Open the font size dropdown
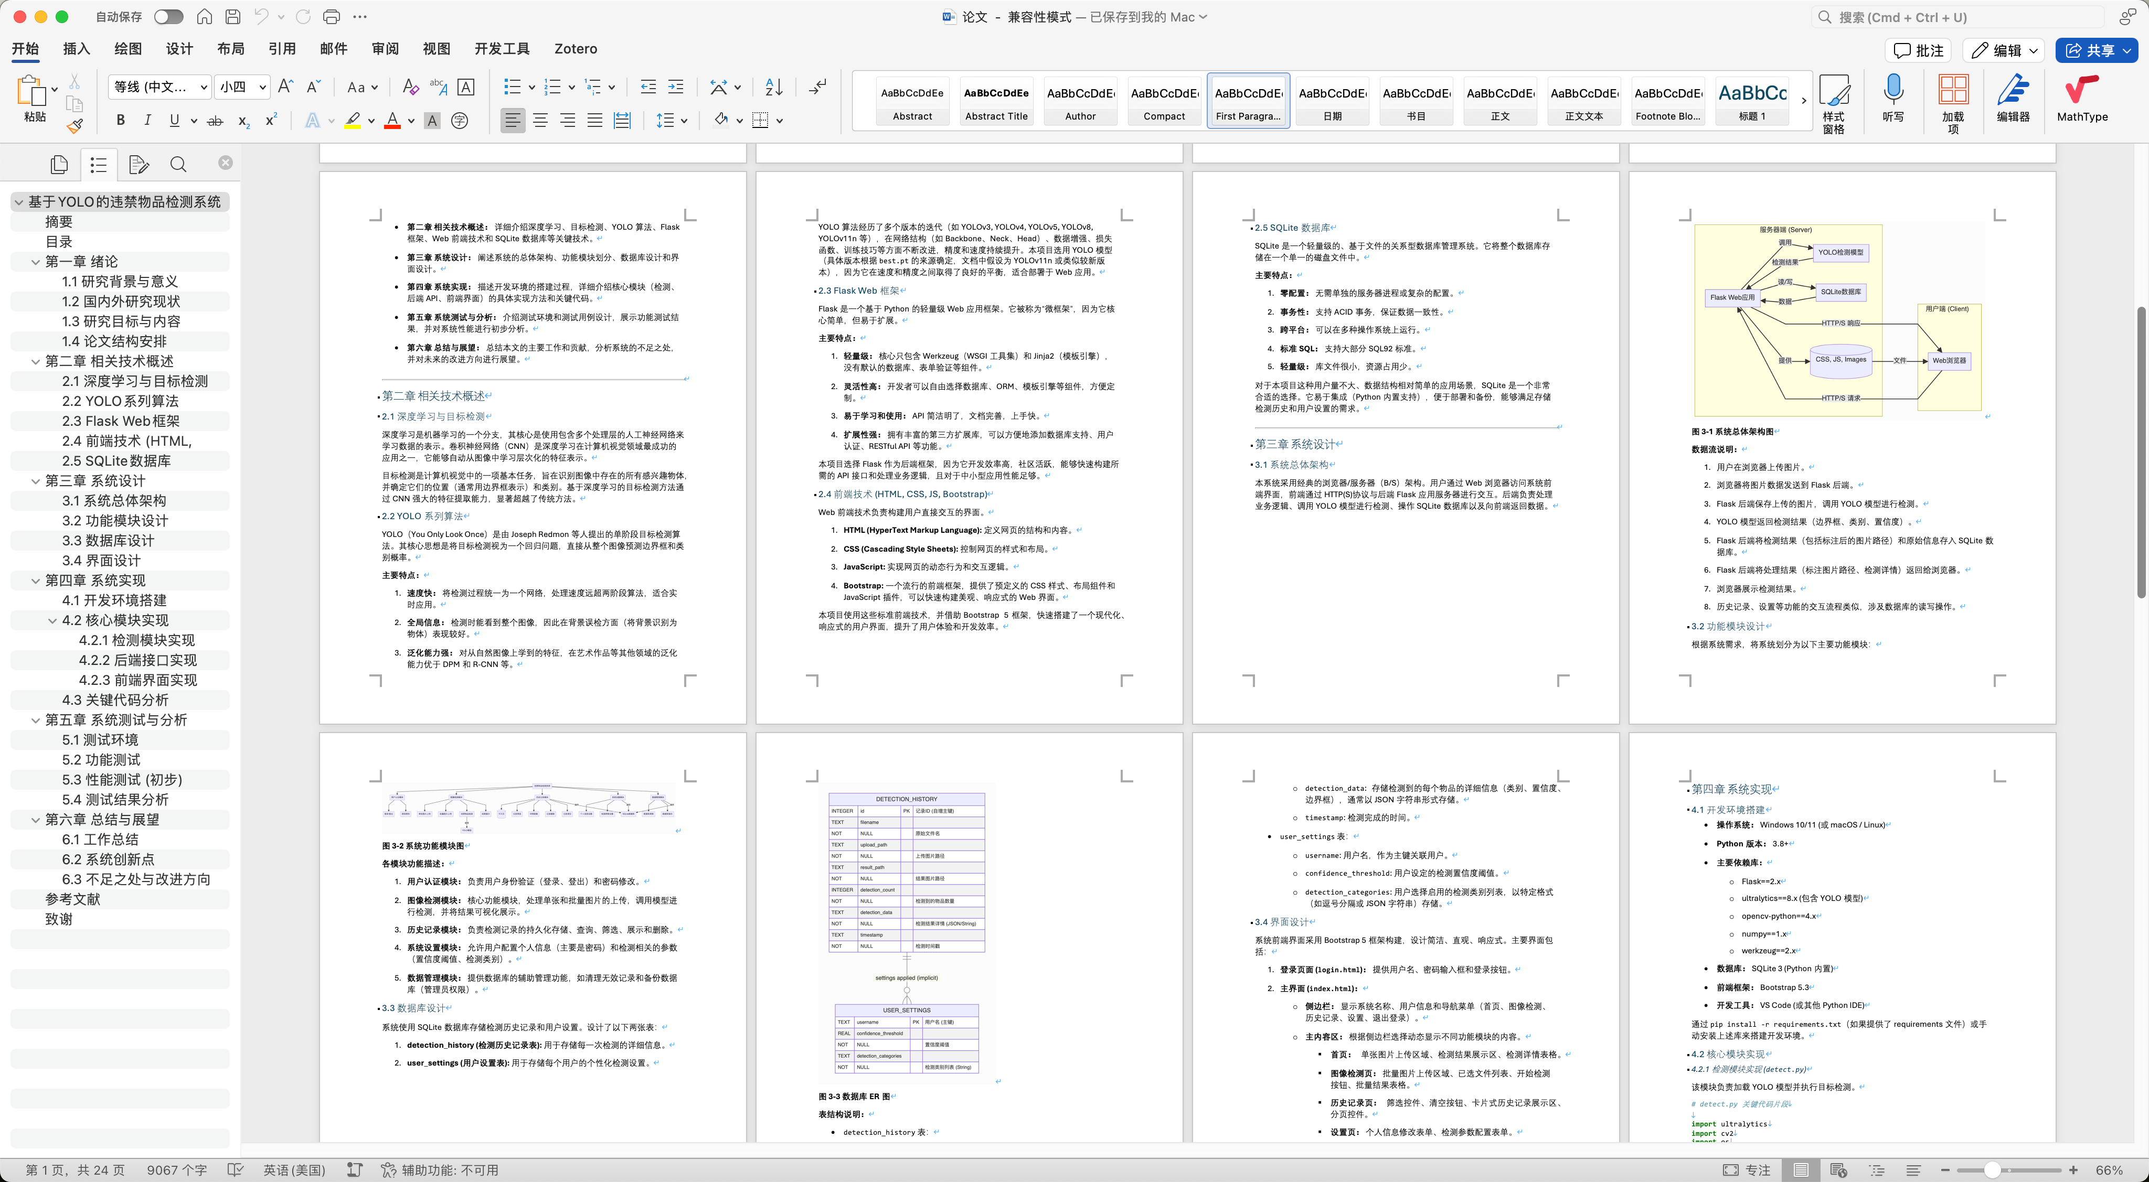The height and width of the screenshot is (1182, 2149). [x=262, y=87]
